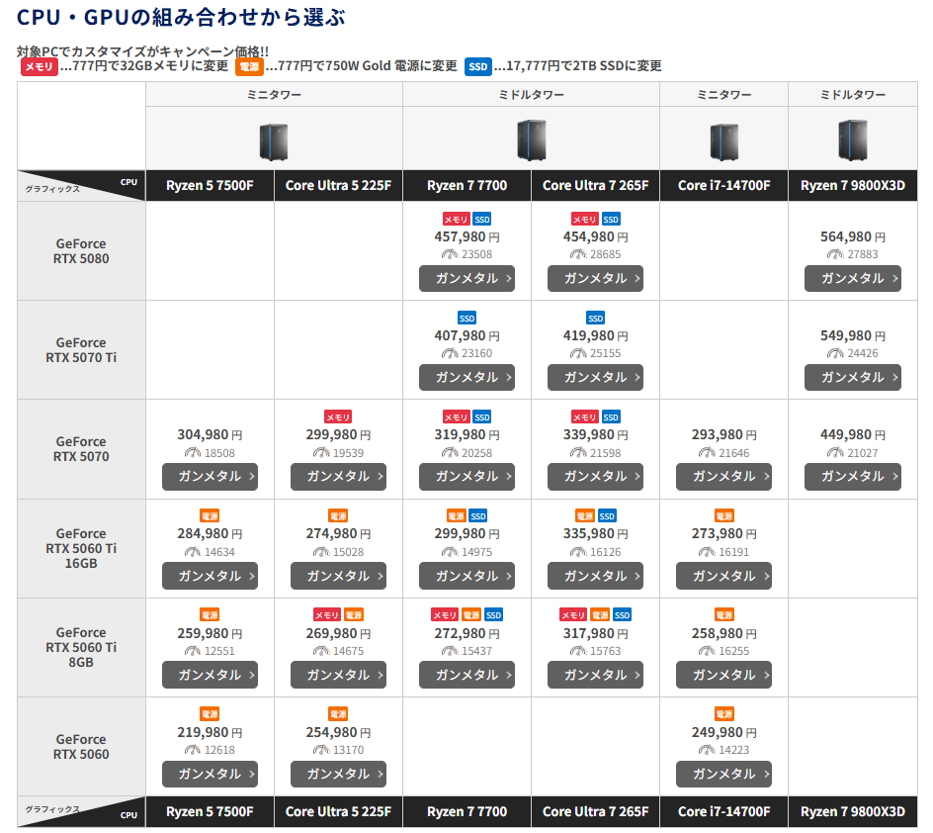Click the ガンメタル button under 454,980円

click(595, 278)
